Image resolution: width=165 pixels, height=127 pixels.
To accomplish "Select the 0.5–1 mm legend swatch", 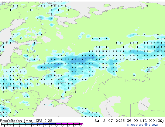I will tap(10, 124).
